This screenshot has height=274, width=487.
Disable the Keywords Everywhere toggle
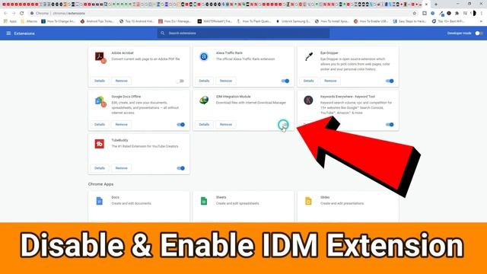390,125
